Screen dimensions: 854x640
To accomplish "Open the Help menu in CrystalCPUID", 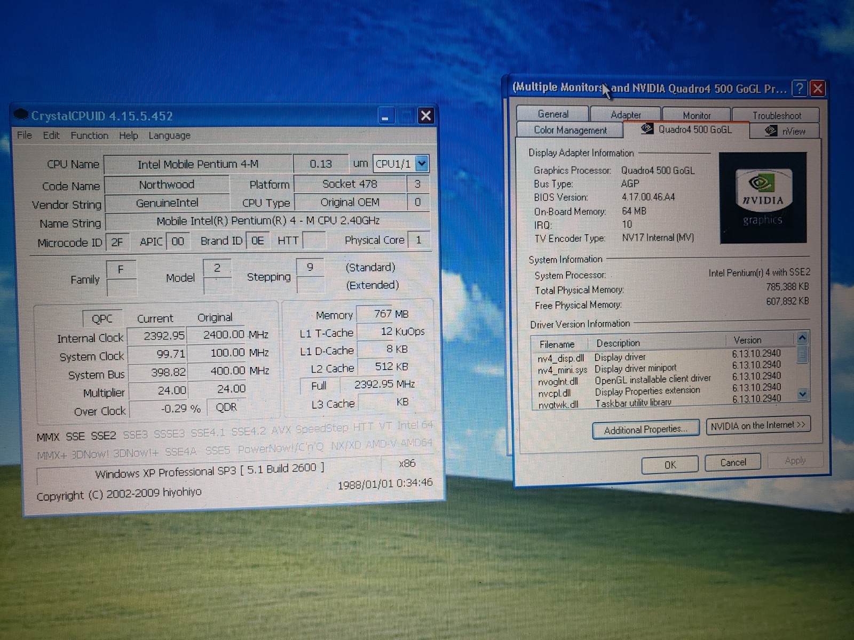I will pyautogui.click(x=128, y=135).
